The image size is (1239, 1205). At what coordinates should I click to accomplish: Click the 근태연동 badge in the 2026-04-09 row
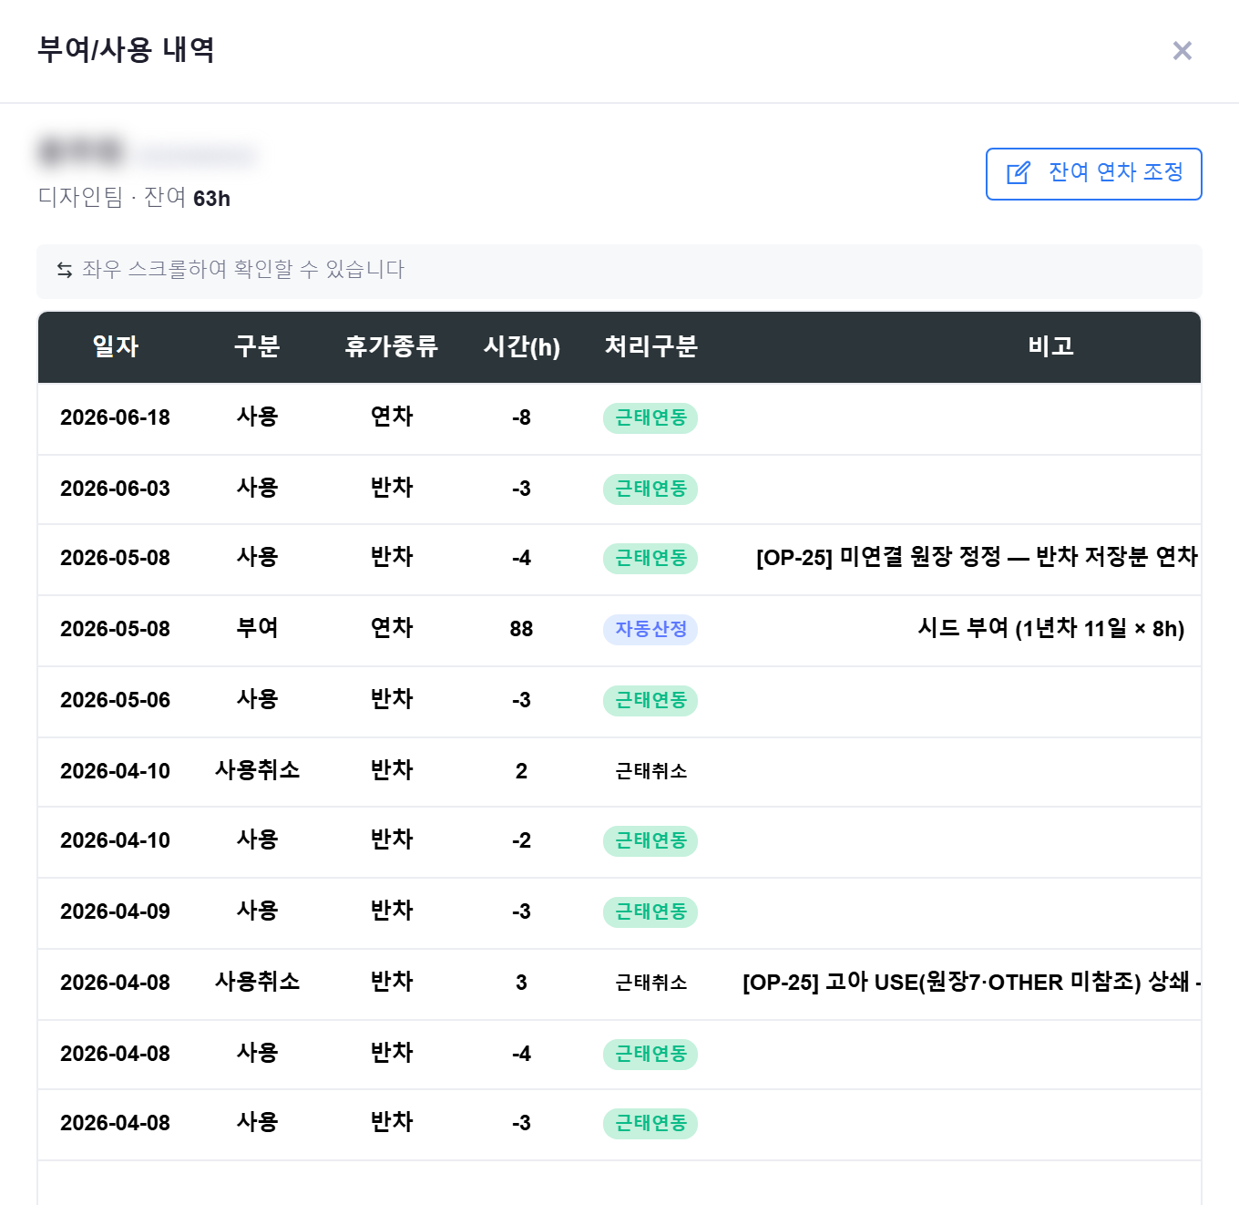click(x=650, y=911)
